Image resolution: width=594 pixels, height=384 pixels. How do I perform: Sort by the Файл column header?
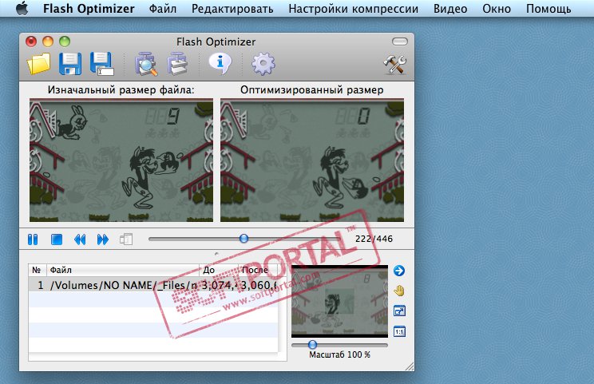tap(123, 270)
